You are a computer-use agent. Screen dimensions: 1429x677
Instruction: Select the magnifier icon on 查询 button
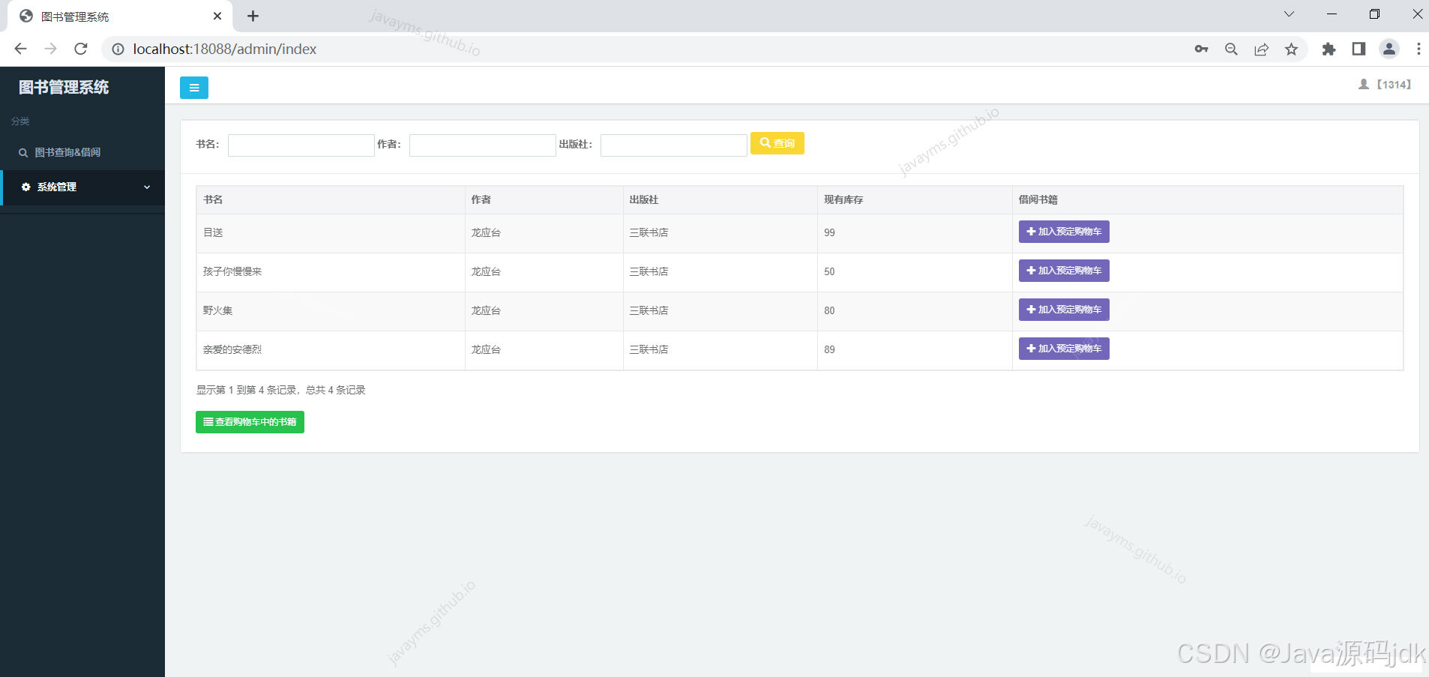coord(765,142)
